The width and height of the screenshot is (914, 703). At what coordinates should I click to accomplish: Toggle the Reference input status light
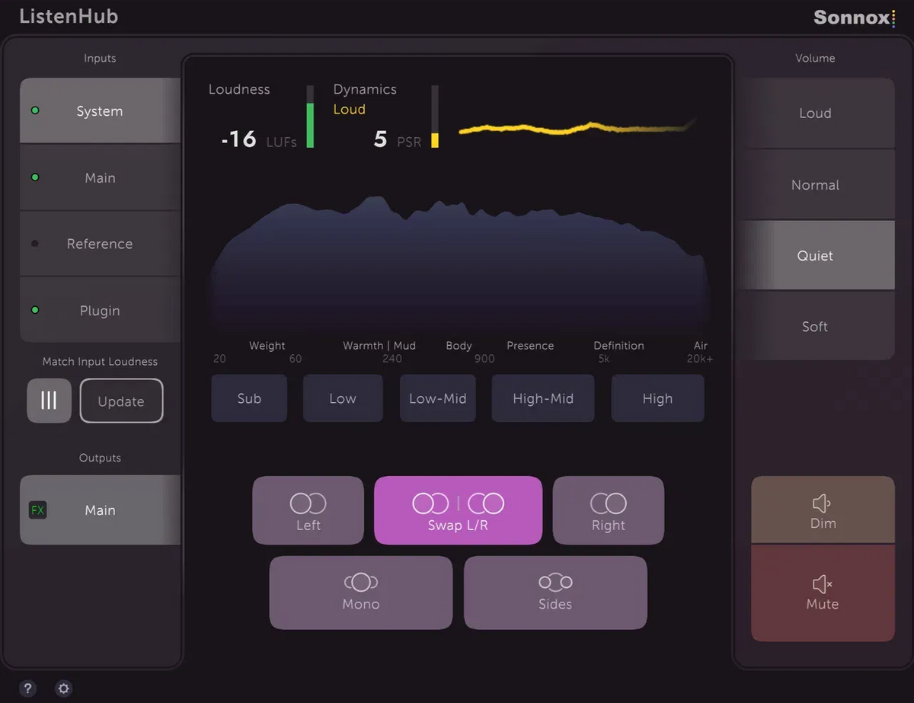(x=35, y=244)
